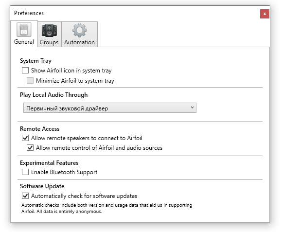283x232 pixels.
Task: Expand the Play Local Audio Through dropdown arrow
Action: point(192,107)
